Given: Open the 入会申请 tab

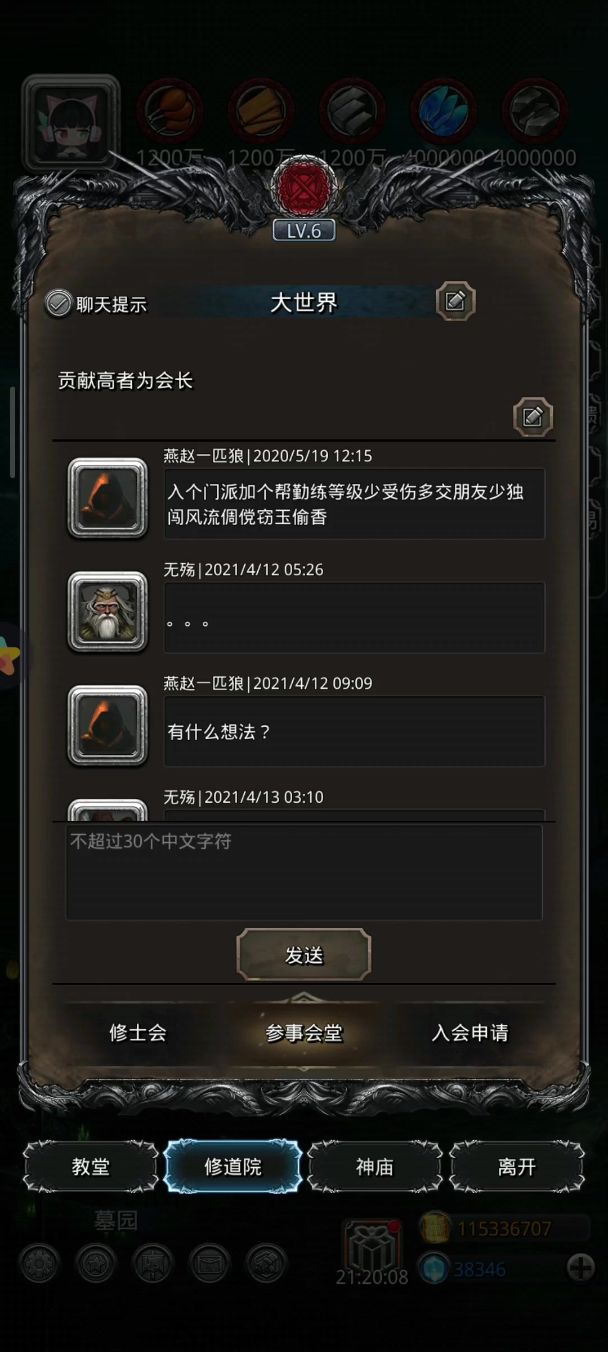Looking at the screenshot, I should (x=470, y=1033).
